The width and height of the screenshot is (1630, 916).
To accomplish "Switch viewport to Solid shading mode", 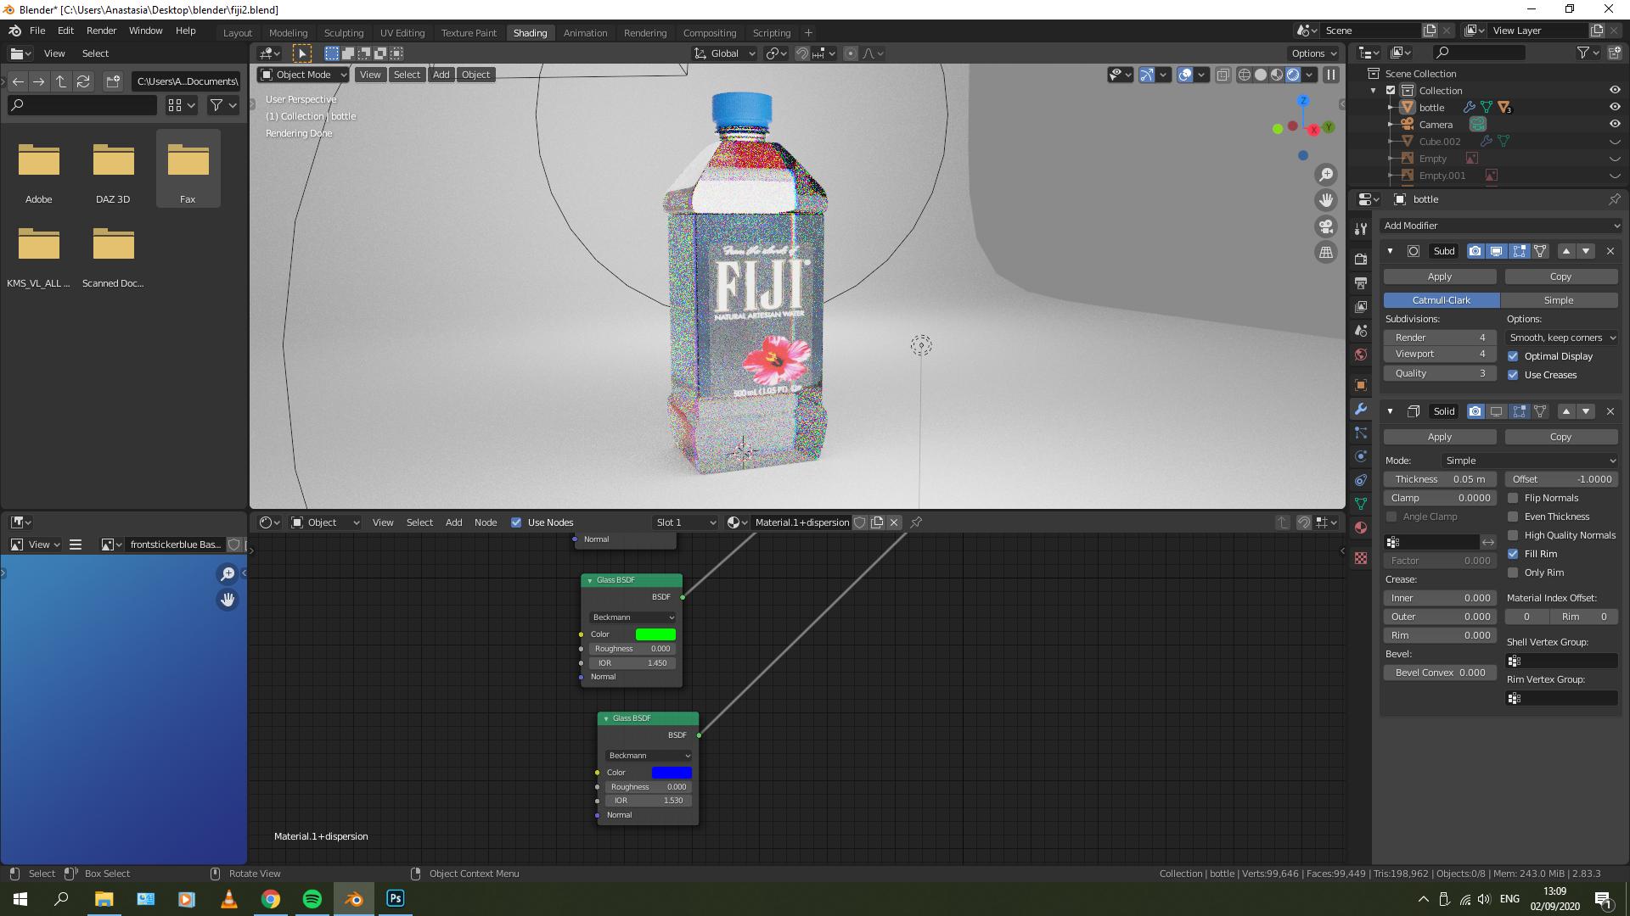I will (x=1262, y=75).
